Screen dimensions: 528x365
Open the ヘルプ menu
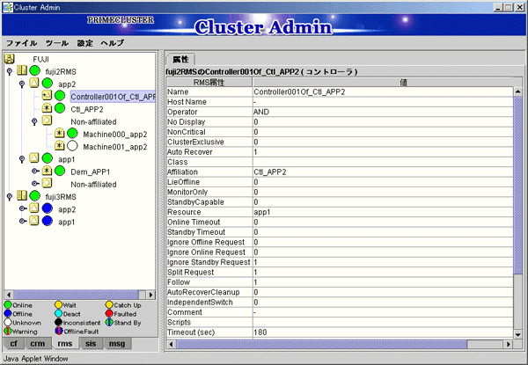click(113, 43)
